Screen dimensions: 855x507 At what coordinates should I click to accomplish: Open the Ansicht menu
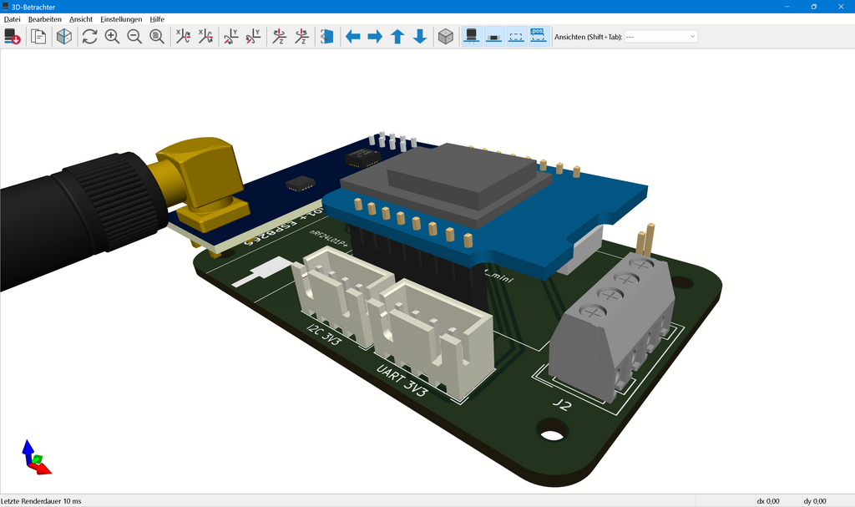pyautogui.click(x=81, y=18)
